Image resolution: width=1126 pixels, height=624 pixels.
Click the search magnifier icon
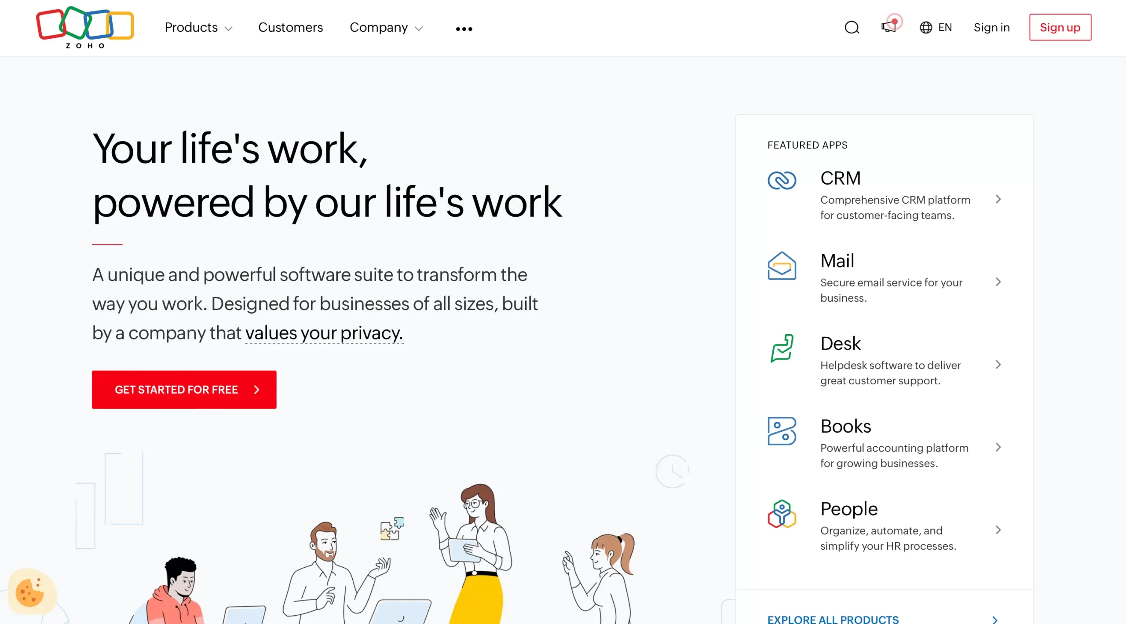[852, 28]
